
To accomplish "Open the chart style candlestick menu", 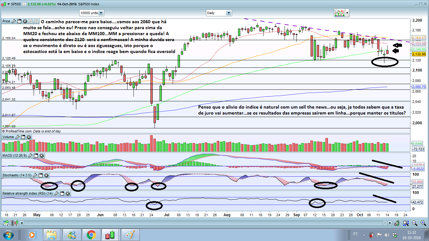I will 5,4.
